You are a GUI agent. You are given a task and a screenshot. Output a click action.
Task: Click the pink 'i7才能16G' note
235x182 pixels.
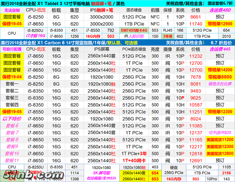pos(35,36)
